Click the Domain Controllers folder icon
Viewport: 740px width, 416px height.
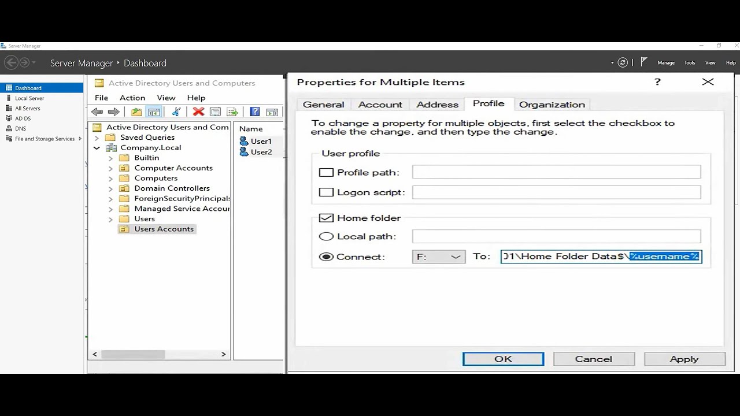pos(124,188)
